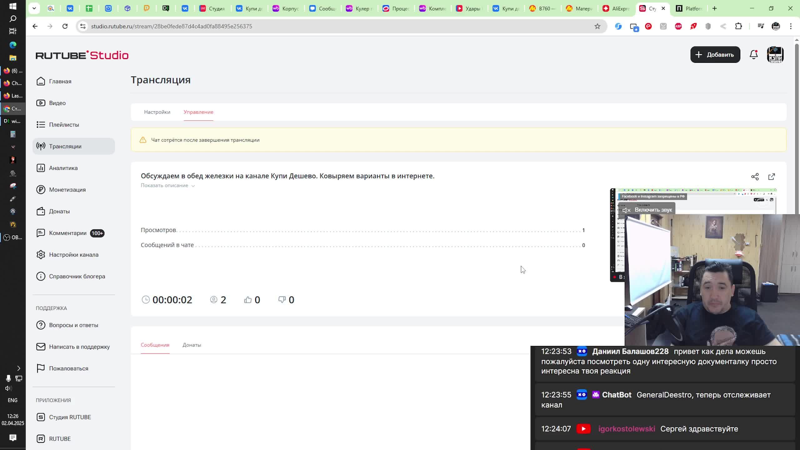The image size is (800, 450).
Task: Click the channel avatar in header
Action: (x=775, y=55)
